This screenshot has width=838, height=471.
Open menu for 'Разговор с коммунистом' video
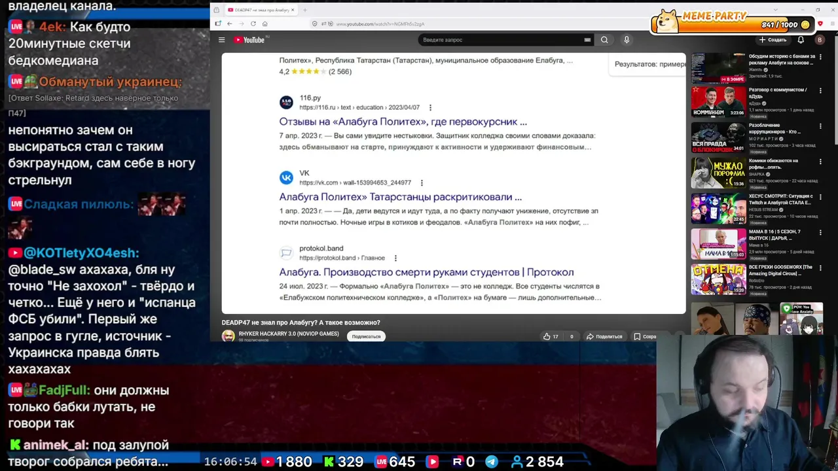pyautogui.click(x=820, y=91)
